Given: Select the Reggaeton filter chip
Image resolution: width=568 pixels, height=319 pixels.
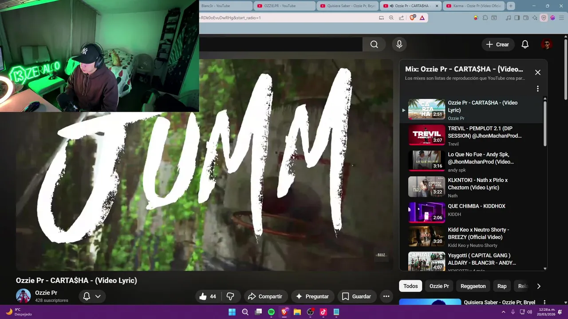Looking at the screenshot, I should tap(473, 286).
